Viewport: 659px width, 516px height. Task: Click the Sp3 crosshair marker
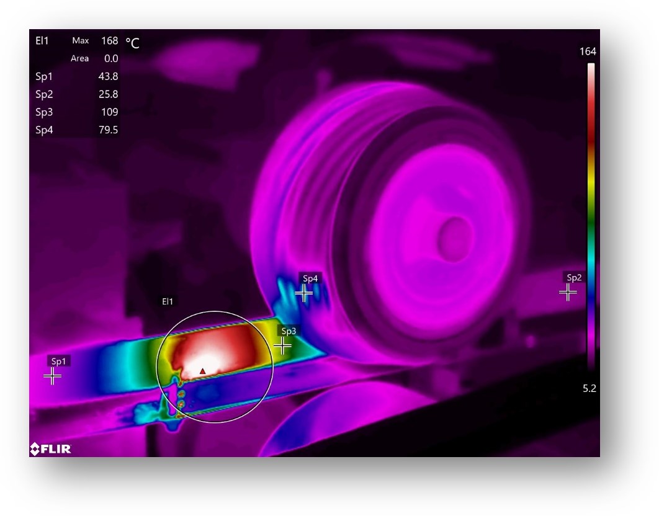tap(282, 346)
